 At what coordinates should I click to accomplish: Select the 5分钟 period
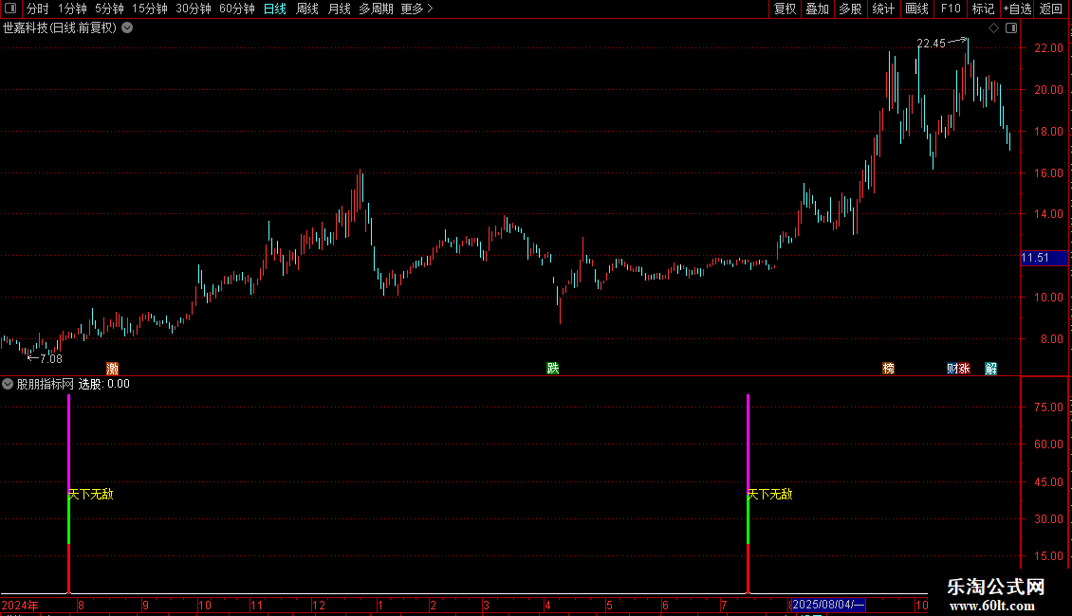(109, 9)
